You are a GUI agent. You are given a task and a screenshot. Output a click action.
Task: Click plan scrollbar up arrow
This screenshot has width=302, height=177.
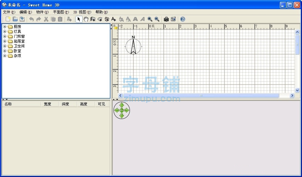pyautogui.click(x=297, y=32)
